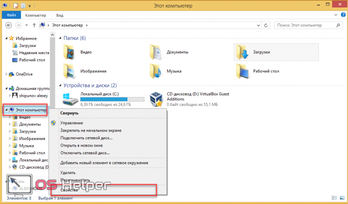Click Этот компьютер breadcrumb in address bar

[x=67, y=25]
